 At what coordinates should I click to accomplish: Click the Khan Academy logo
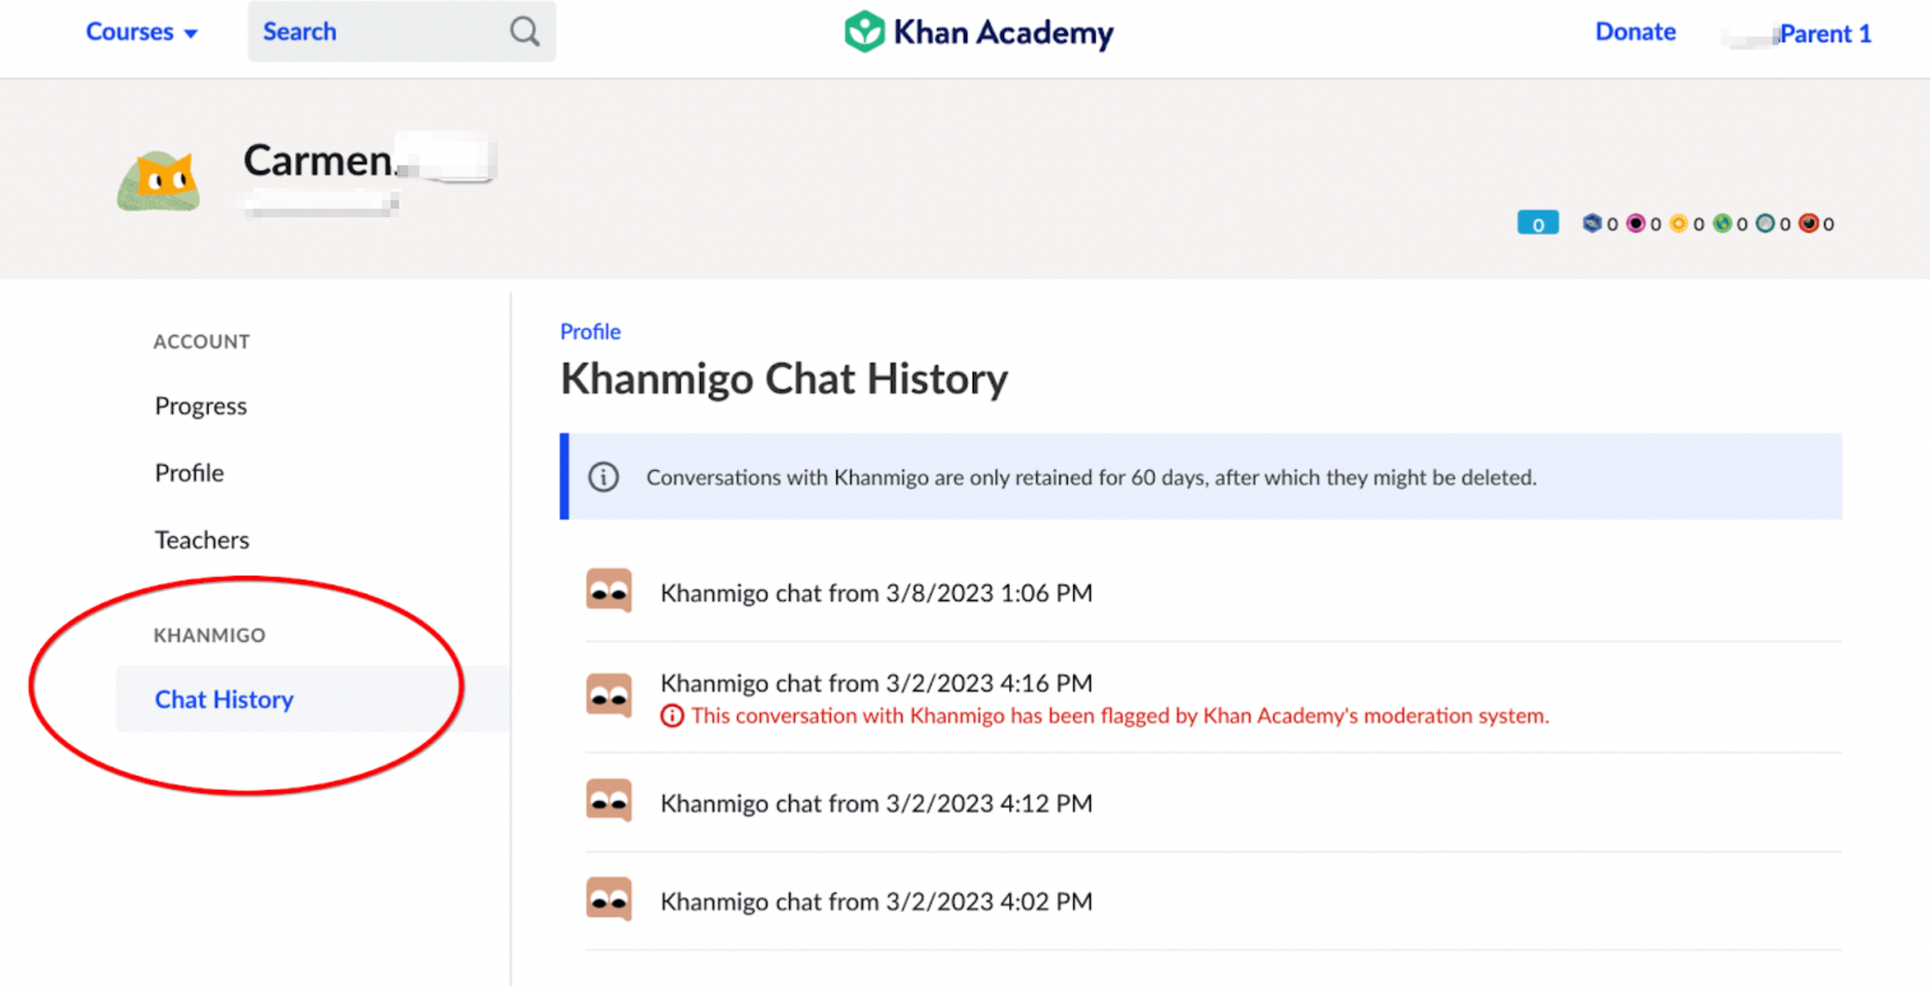click(979, 32)
